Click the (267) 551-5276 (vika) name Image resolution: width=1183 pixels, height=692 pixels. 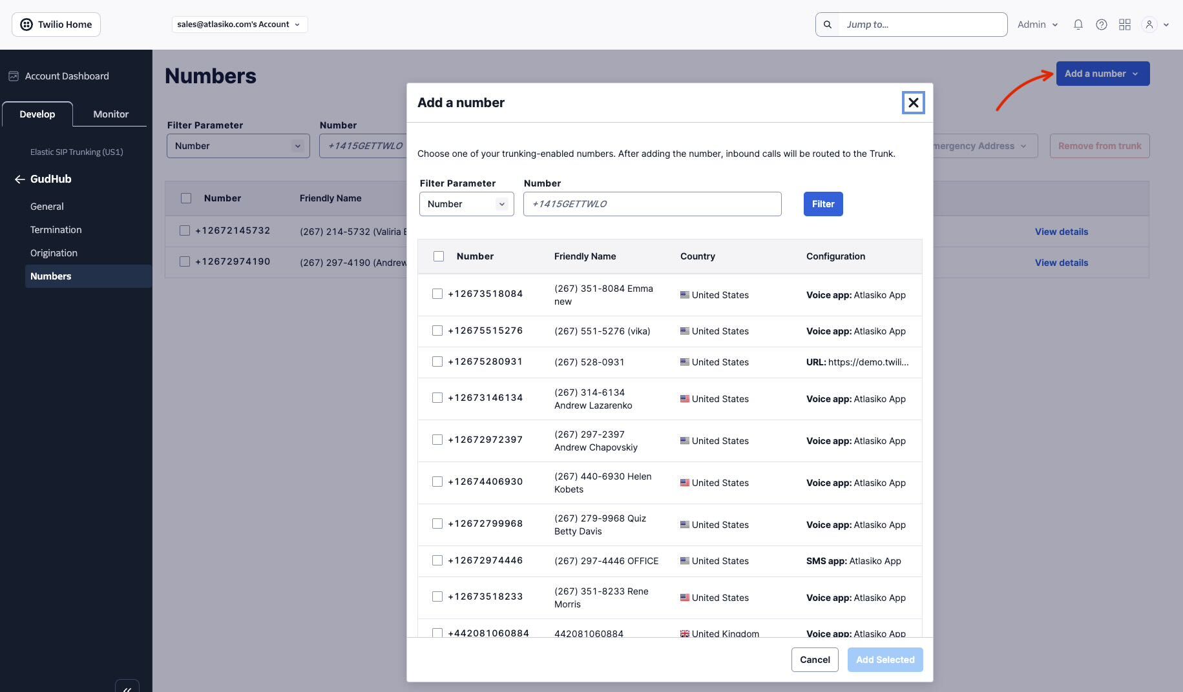coord(602,331)
